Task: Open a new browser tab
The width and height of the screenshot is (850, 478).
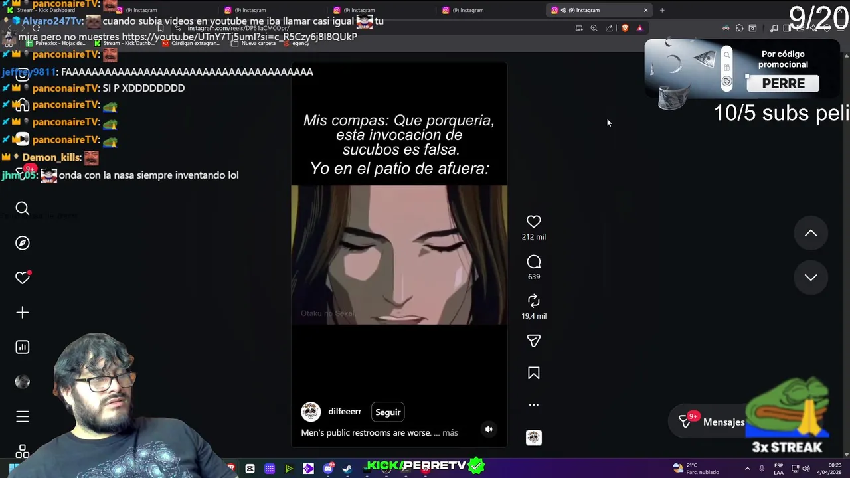Action: click(x=662, y=10)
